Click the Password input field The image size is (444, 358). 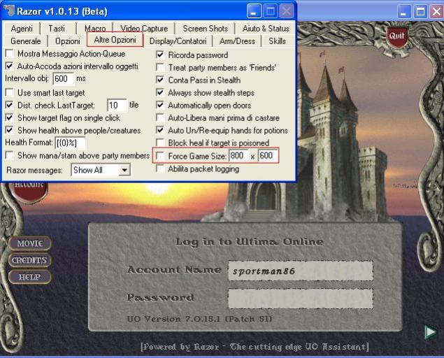300,299
